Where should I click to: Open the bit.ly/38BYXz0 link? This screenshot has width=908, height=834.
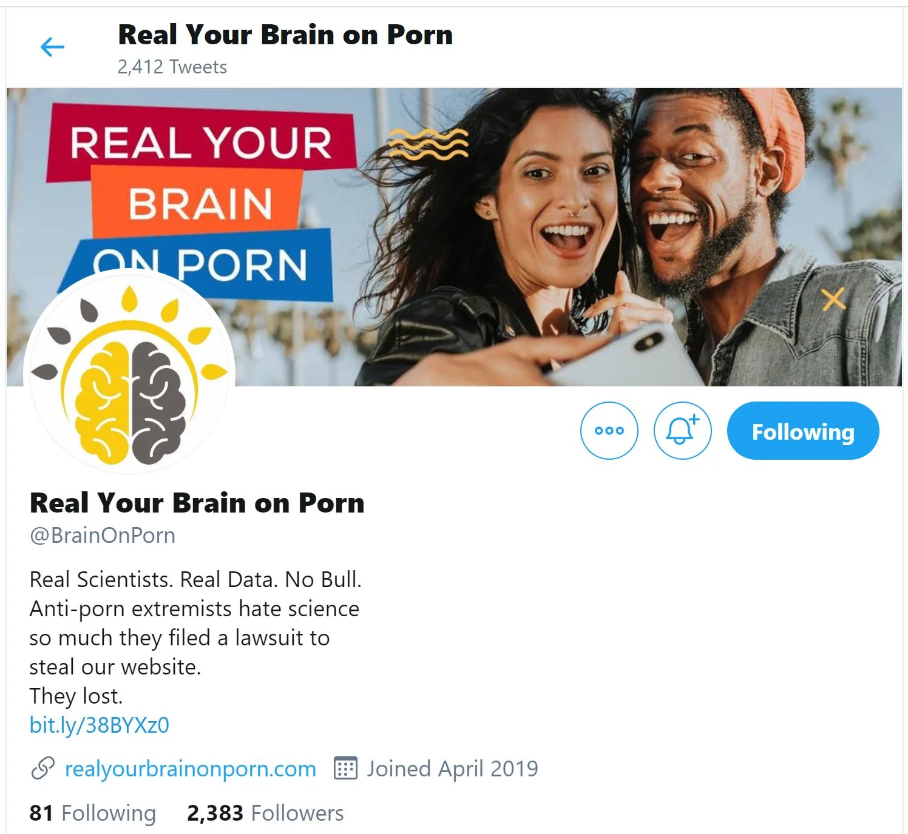pos(100,725)
